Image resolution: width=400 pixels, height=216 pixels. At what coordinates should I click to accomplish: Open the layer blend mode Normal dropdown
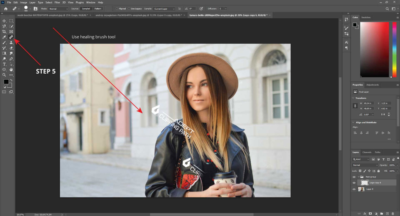coord(365,165)
